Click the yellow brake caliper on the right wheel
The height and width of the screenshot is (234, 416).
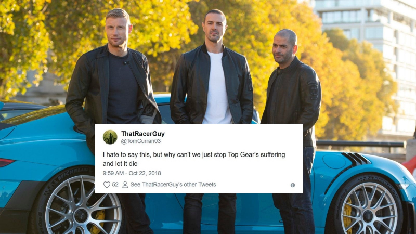(347, 216)
